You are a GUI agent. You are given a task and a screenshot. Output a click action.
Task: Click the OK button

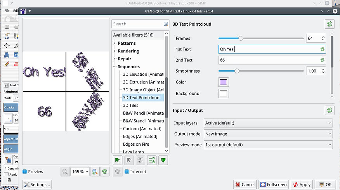[x=326, y=185]
